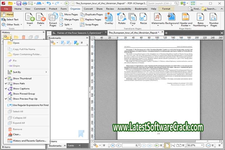
Task: Open History and Recents Options
Action: [29, 141]
